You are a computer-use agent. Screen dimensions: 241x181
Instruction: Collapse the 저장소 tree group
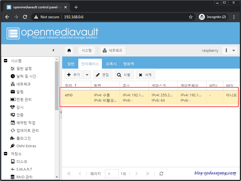[x=6, y=154]
